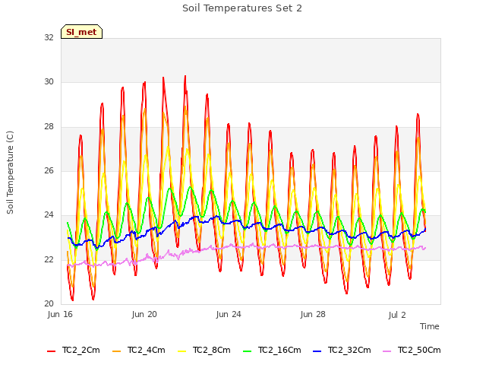
Task: Click the 28 y-axis tick label
Action: click(49, 126)
